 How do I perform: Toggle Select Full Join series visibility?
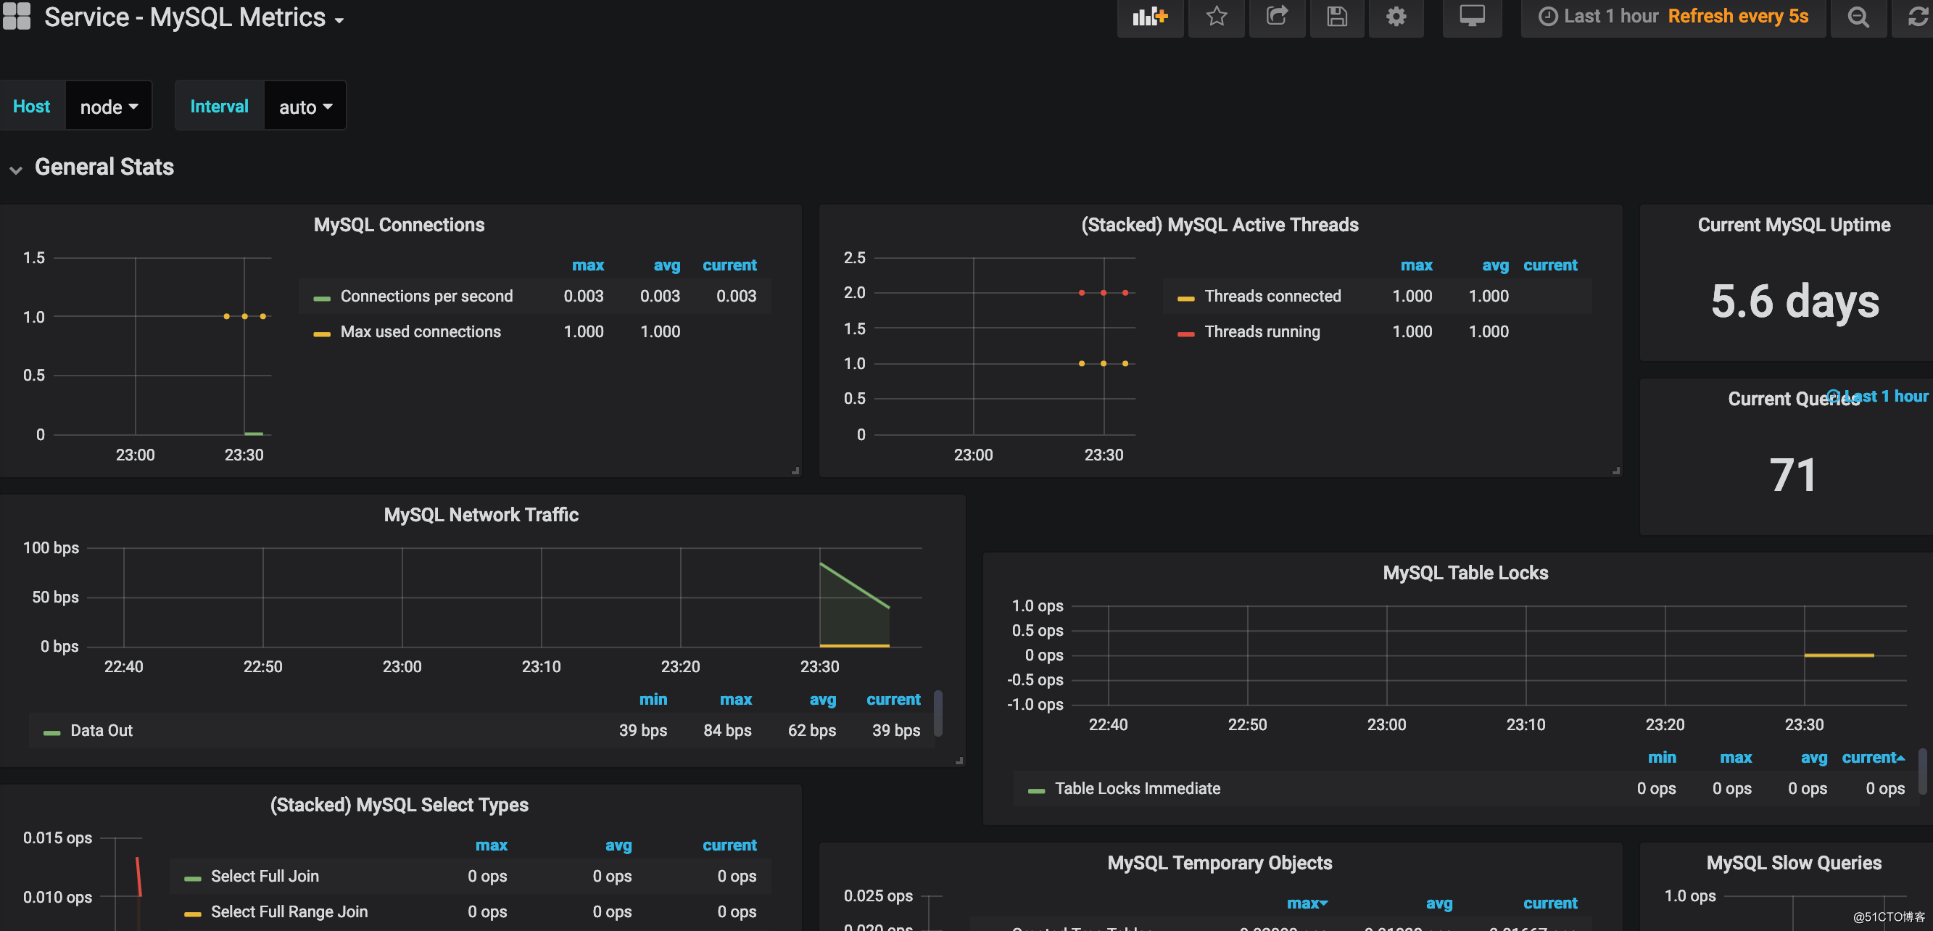coord(264,876)
